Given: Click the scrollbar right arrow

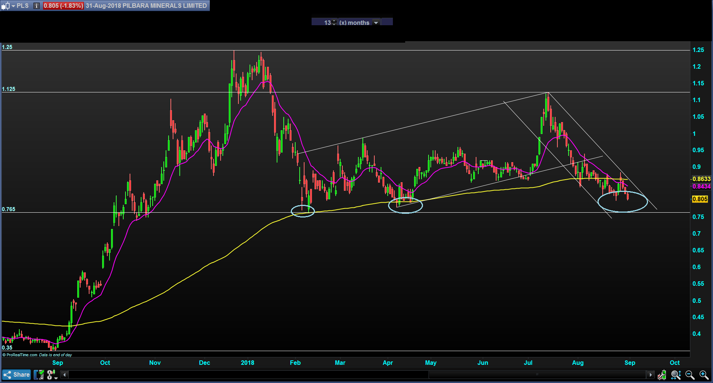Looking at the screenshot, I should click(650, 375).
